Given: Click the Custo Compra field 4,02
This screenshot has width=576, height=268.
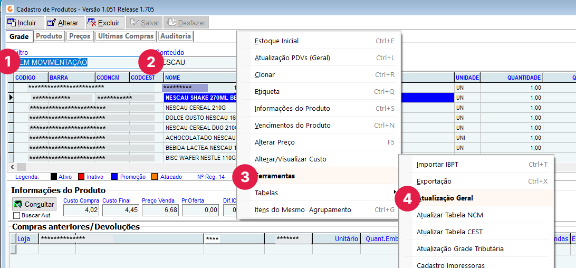Looking at the screenshot, I should click(82, 210).
